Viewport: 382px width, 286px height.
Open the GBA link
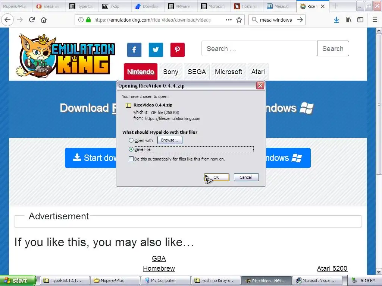point(159,258)
